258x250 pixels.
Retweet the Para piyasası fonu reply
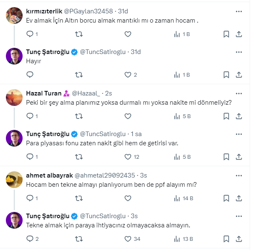coord(78,157)
